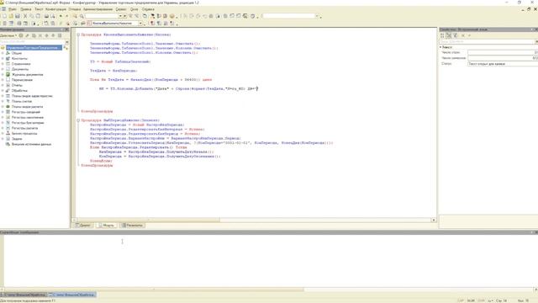Screen dimensions: 538x303
Task: Click the Save diskette toolbar icon
Action: click(x=18, y=16)
